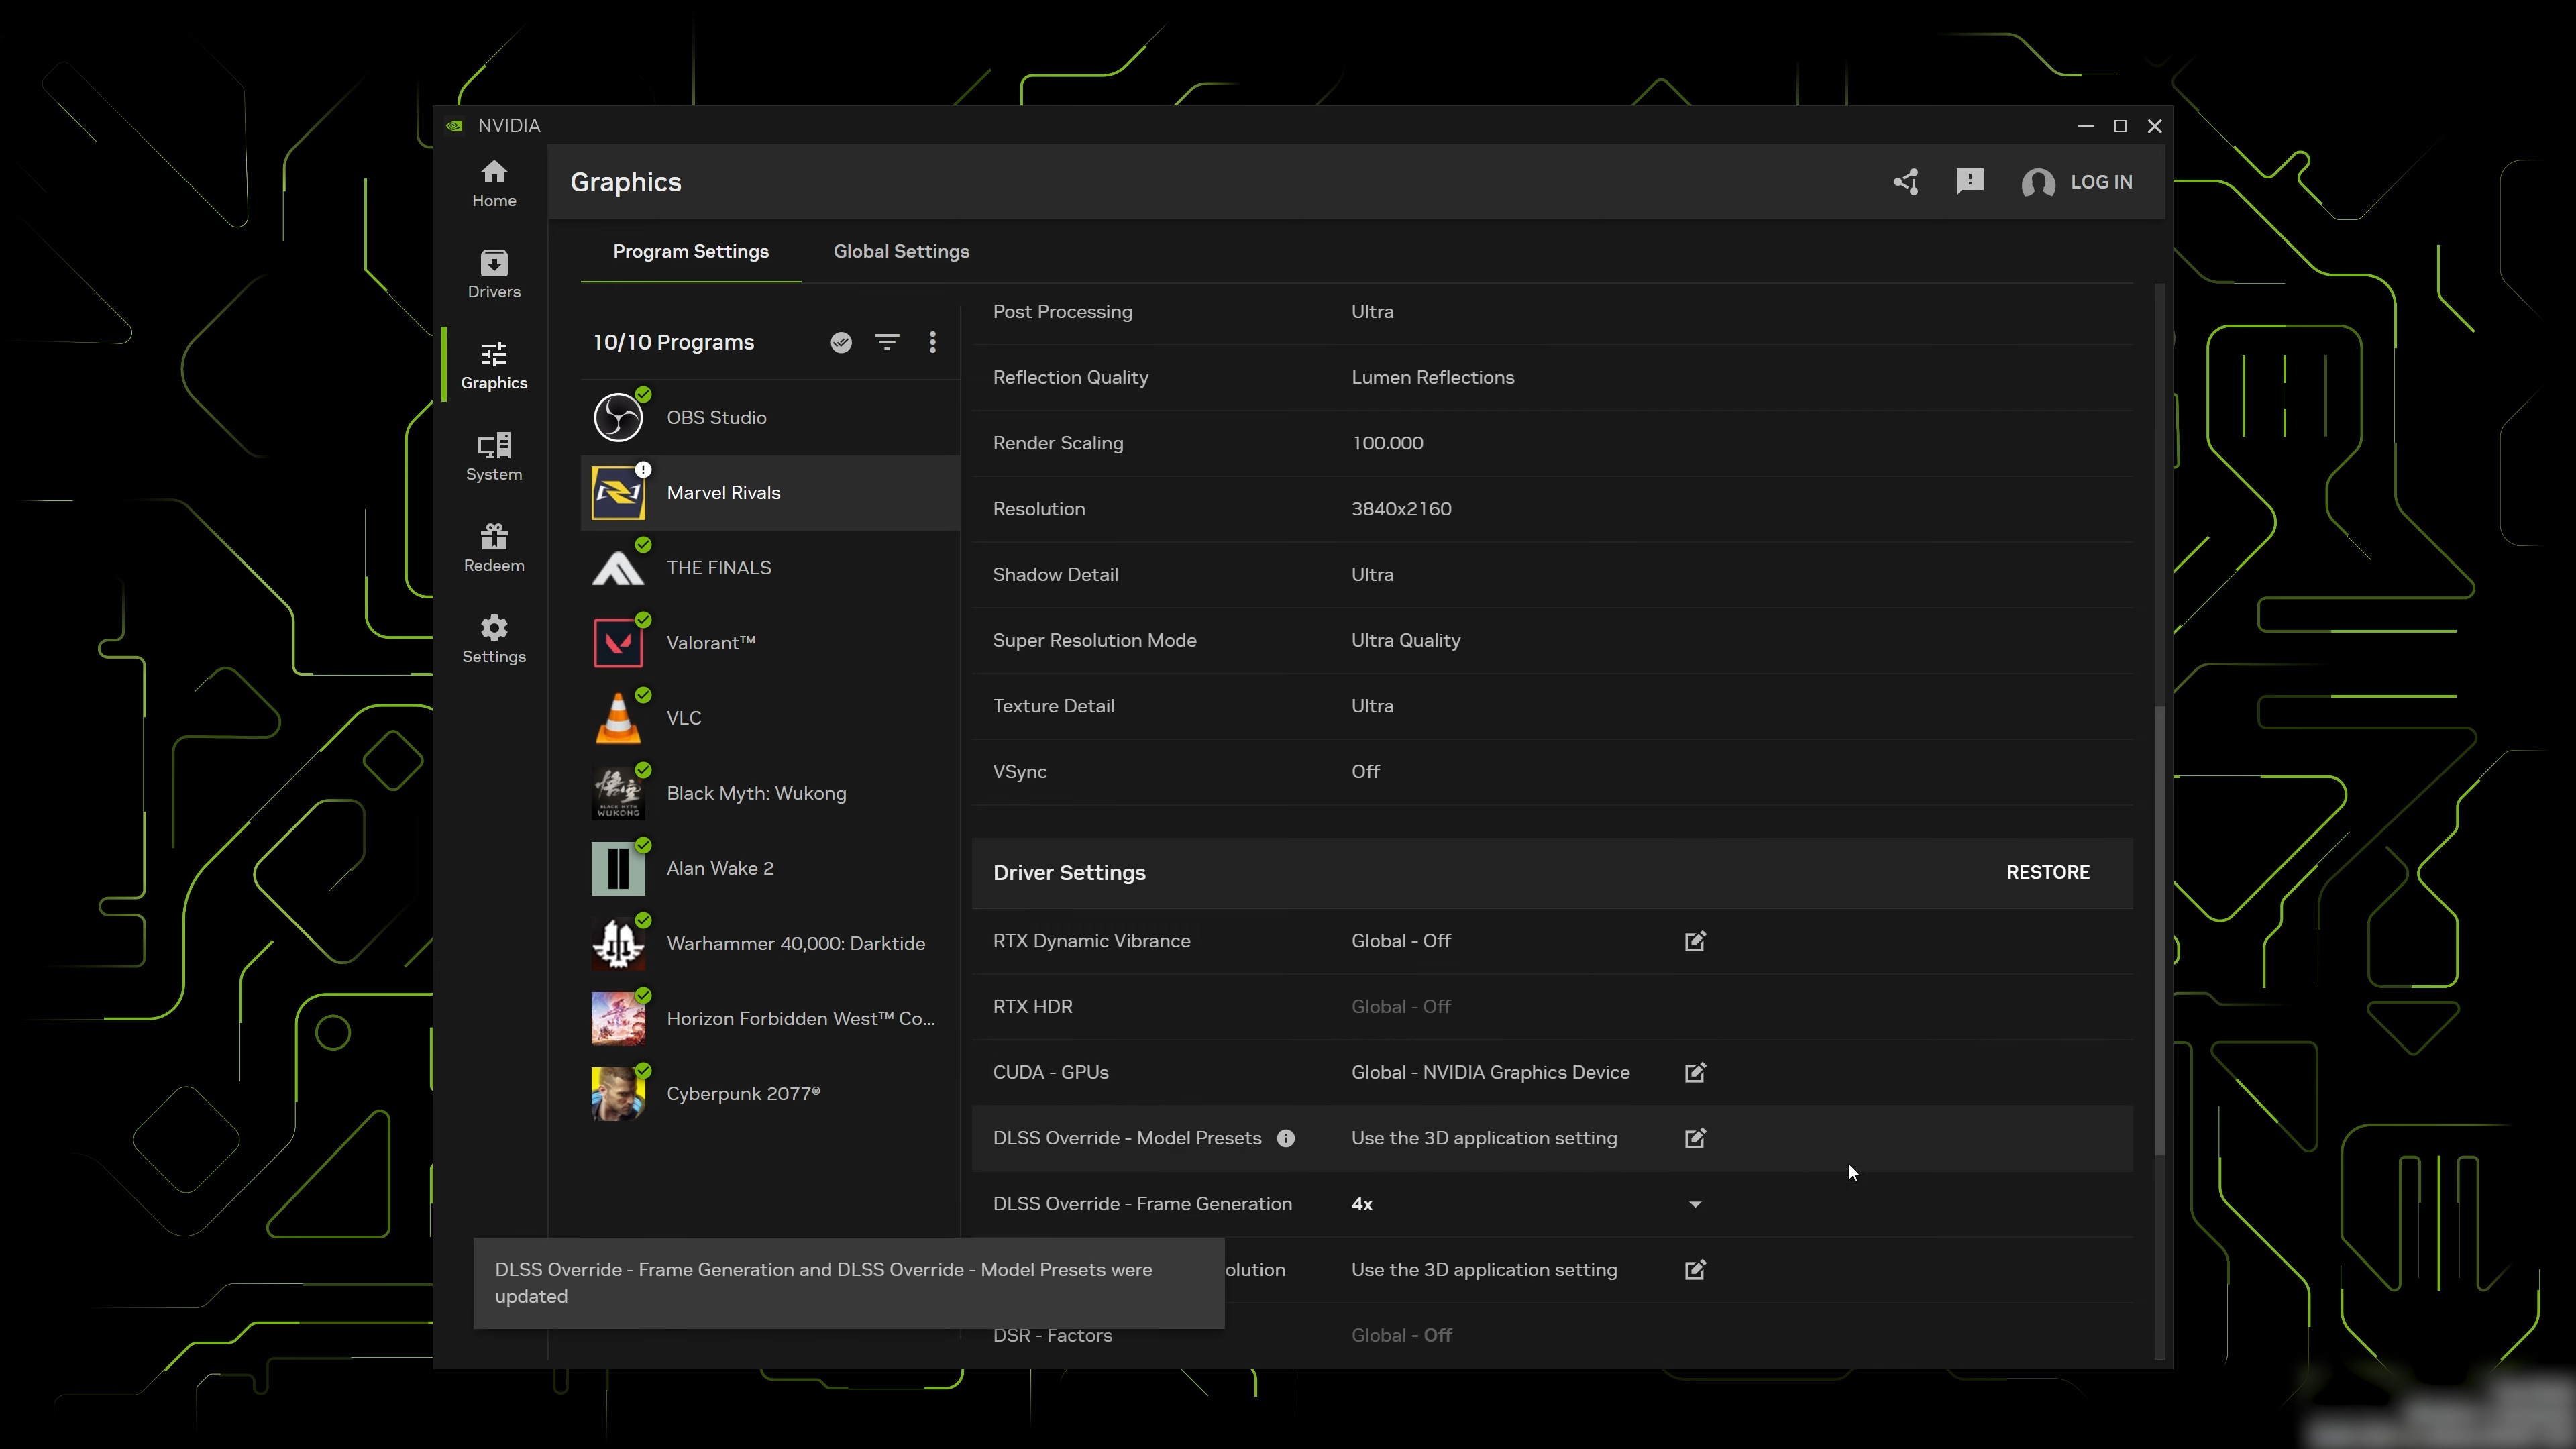
Task: Select the Program Settings tab
Action: 690,251
